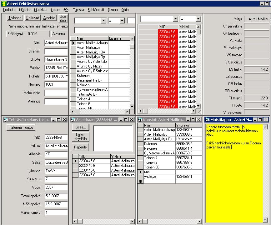Close the Kansiot window
This screenshot has width=271, height=225.
[x=199, y=120]
